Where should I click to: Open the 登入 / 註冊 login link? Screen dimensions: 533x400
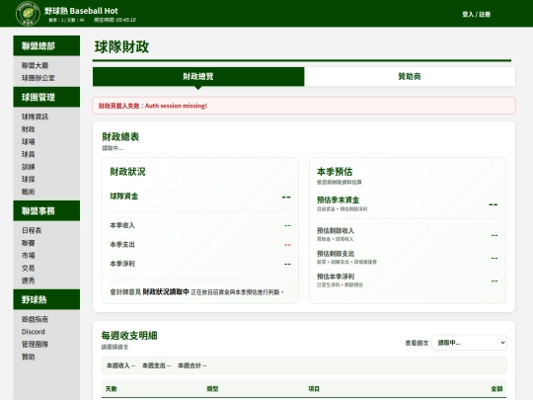(476, 14)
